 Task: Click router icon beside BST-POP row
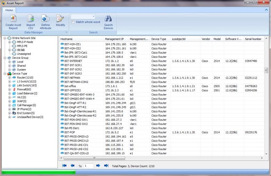pyautogui.click(x=62, y=132)
